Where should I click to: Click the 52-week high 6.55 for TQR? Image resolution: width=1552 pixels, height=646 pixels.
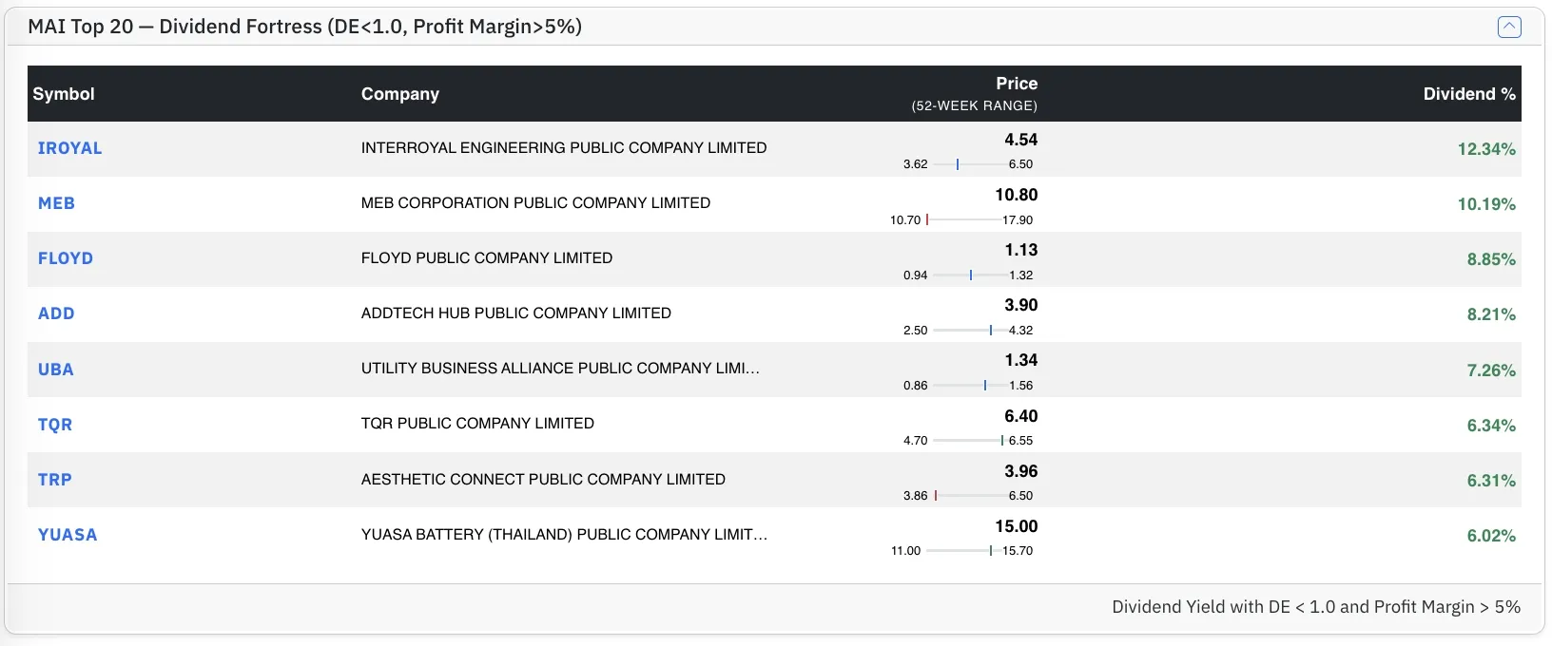(x=1020, y=440)
